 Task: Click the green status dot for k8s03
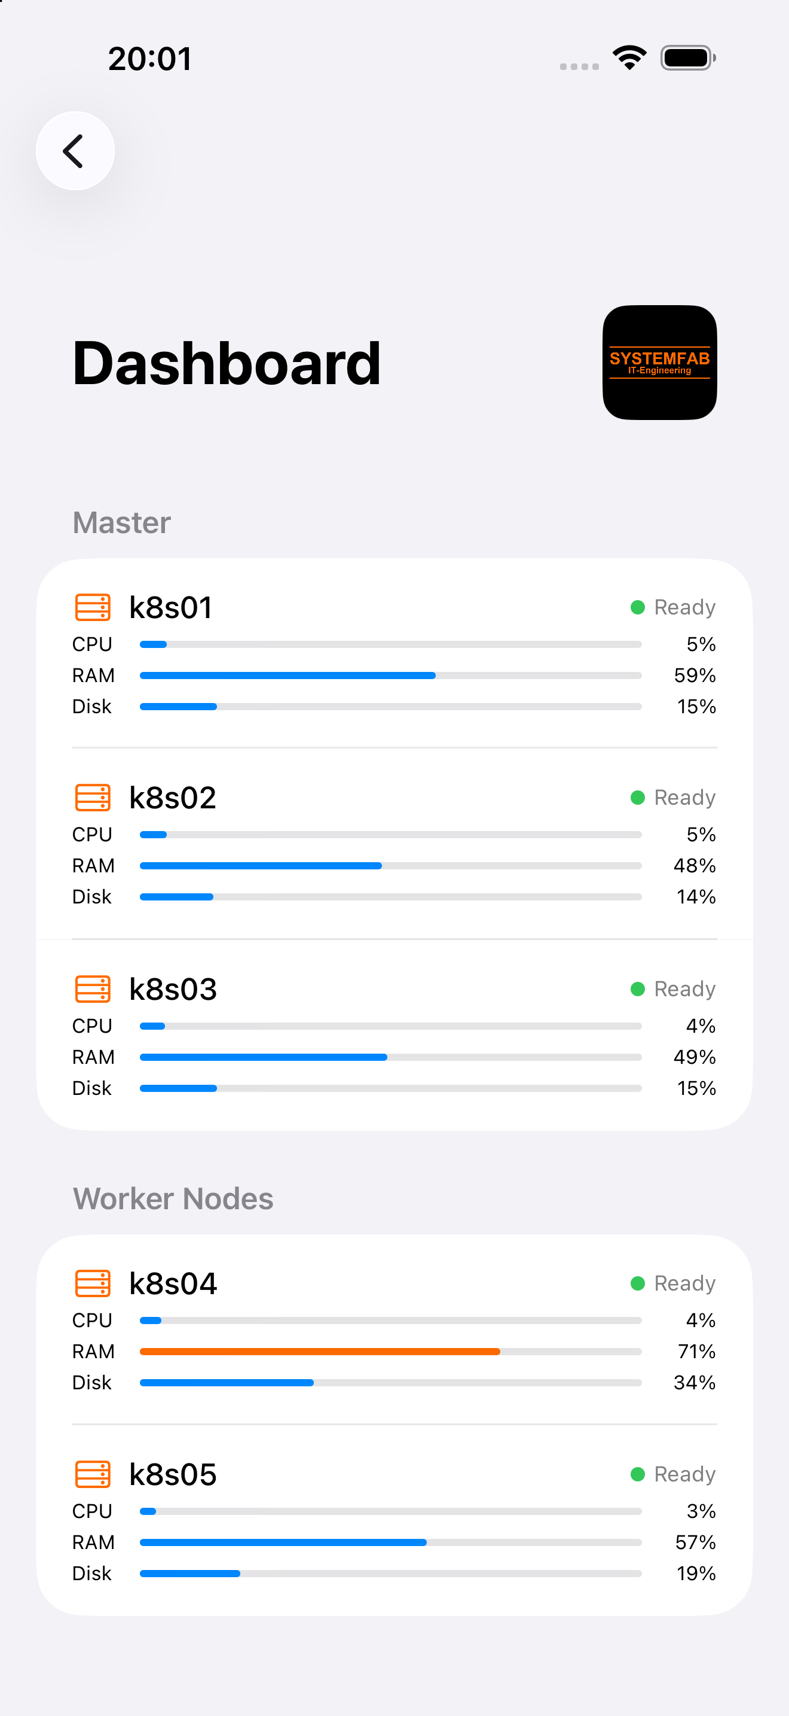pos(637,988)
